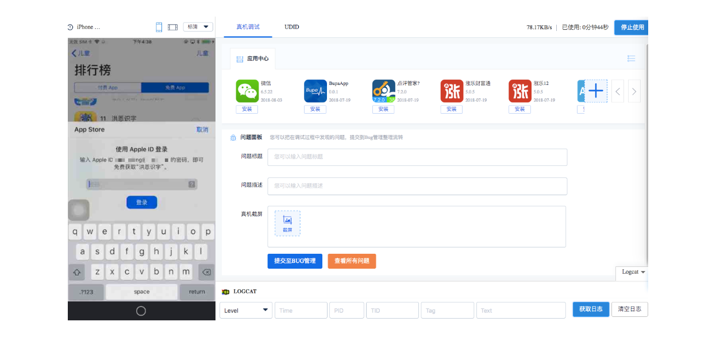Take device screenshot via 截屏 icon
The width and height of the screenshot is (716, 337).
tap(287, 223)
